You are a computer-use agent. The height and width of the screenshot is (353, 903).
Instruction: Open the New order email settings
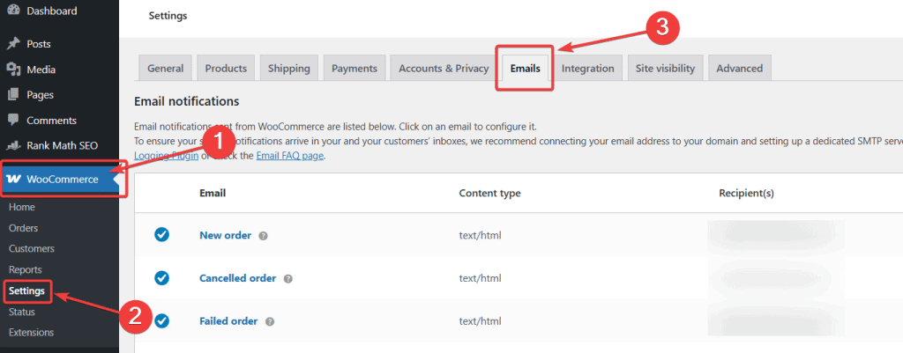[225, 235]
